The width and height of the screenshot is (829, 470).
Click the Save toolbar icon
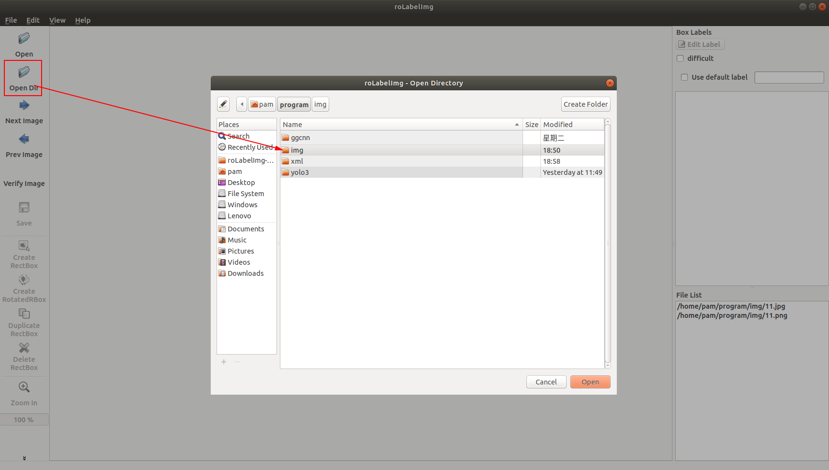click(x=24, y=208)
